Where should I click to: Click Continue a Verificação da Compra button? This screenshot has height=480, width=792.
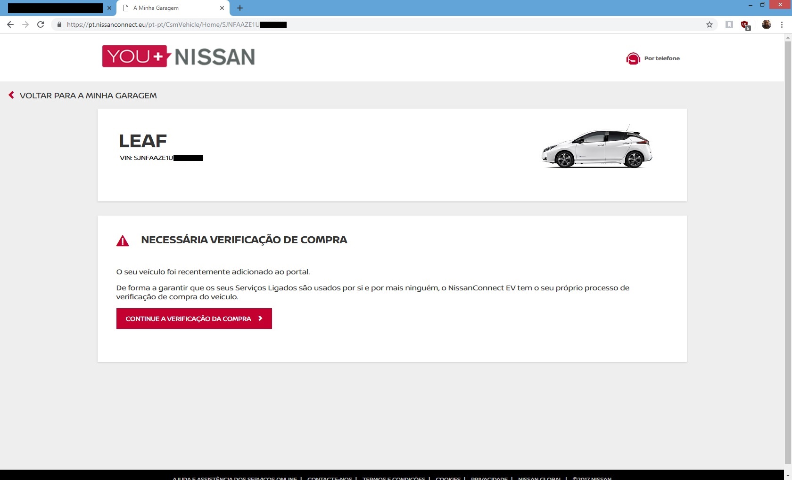(194, 319)
